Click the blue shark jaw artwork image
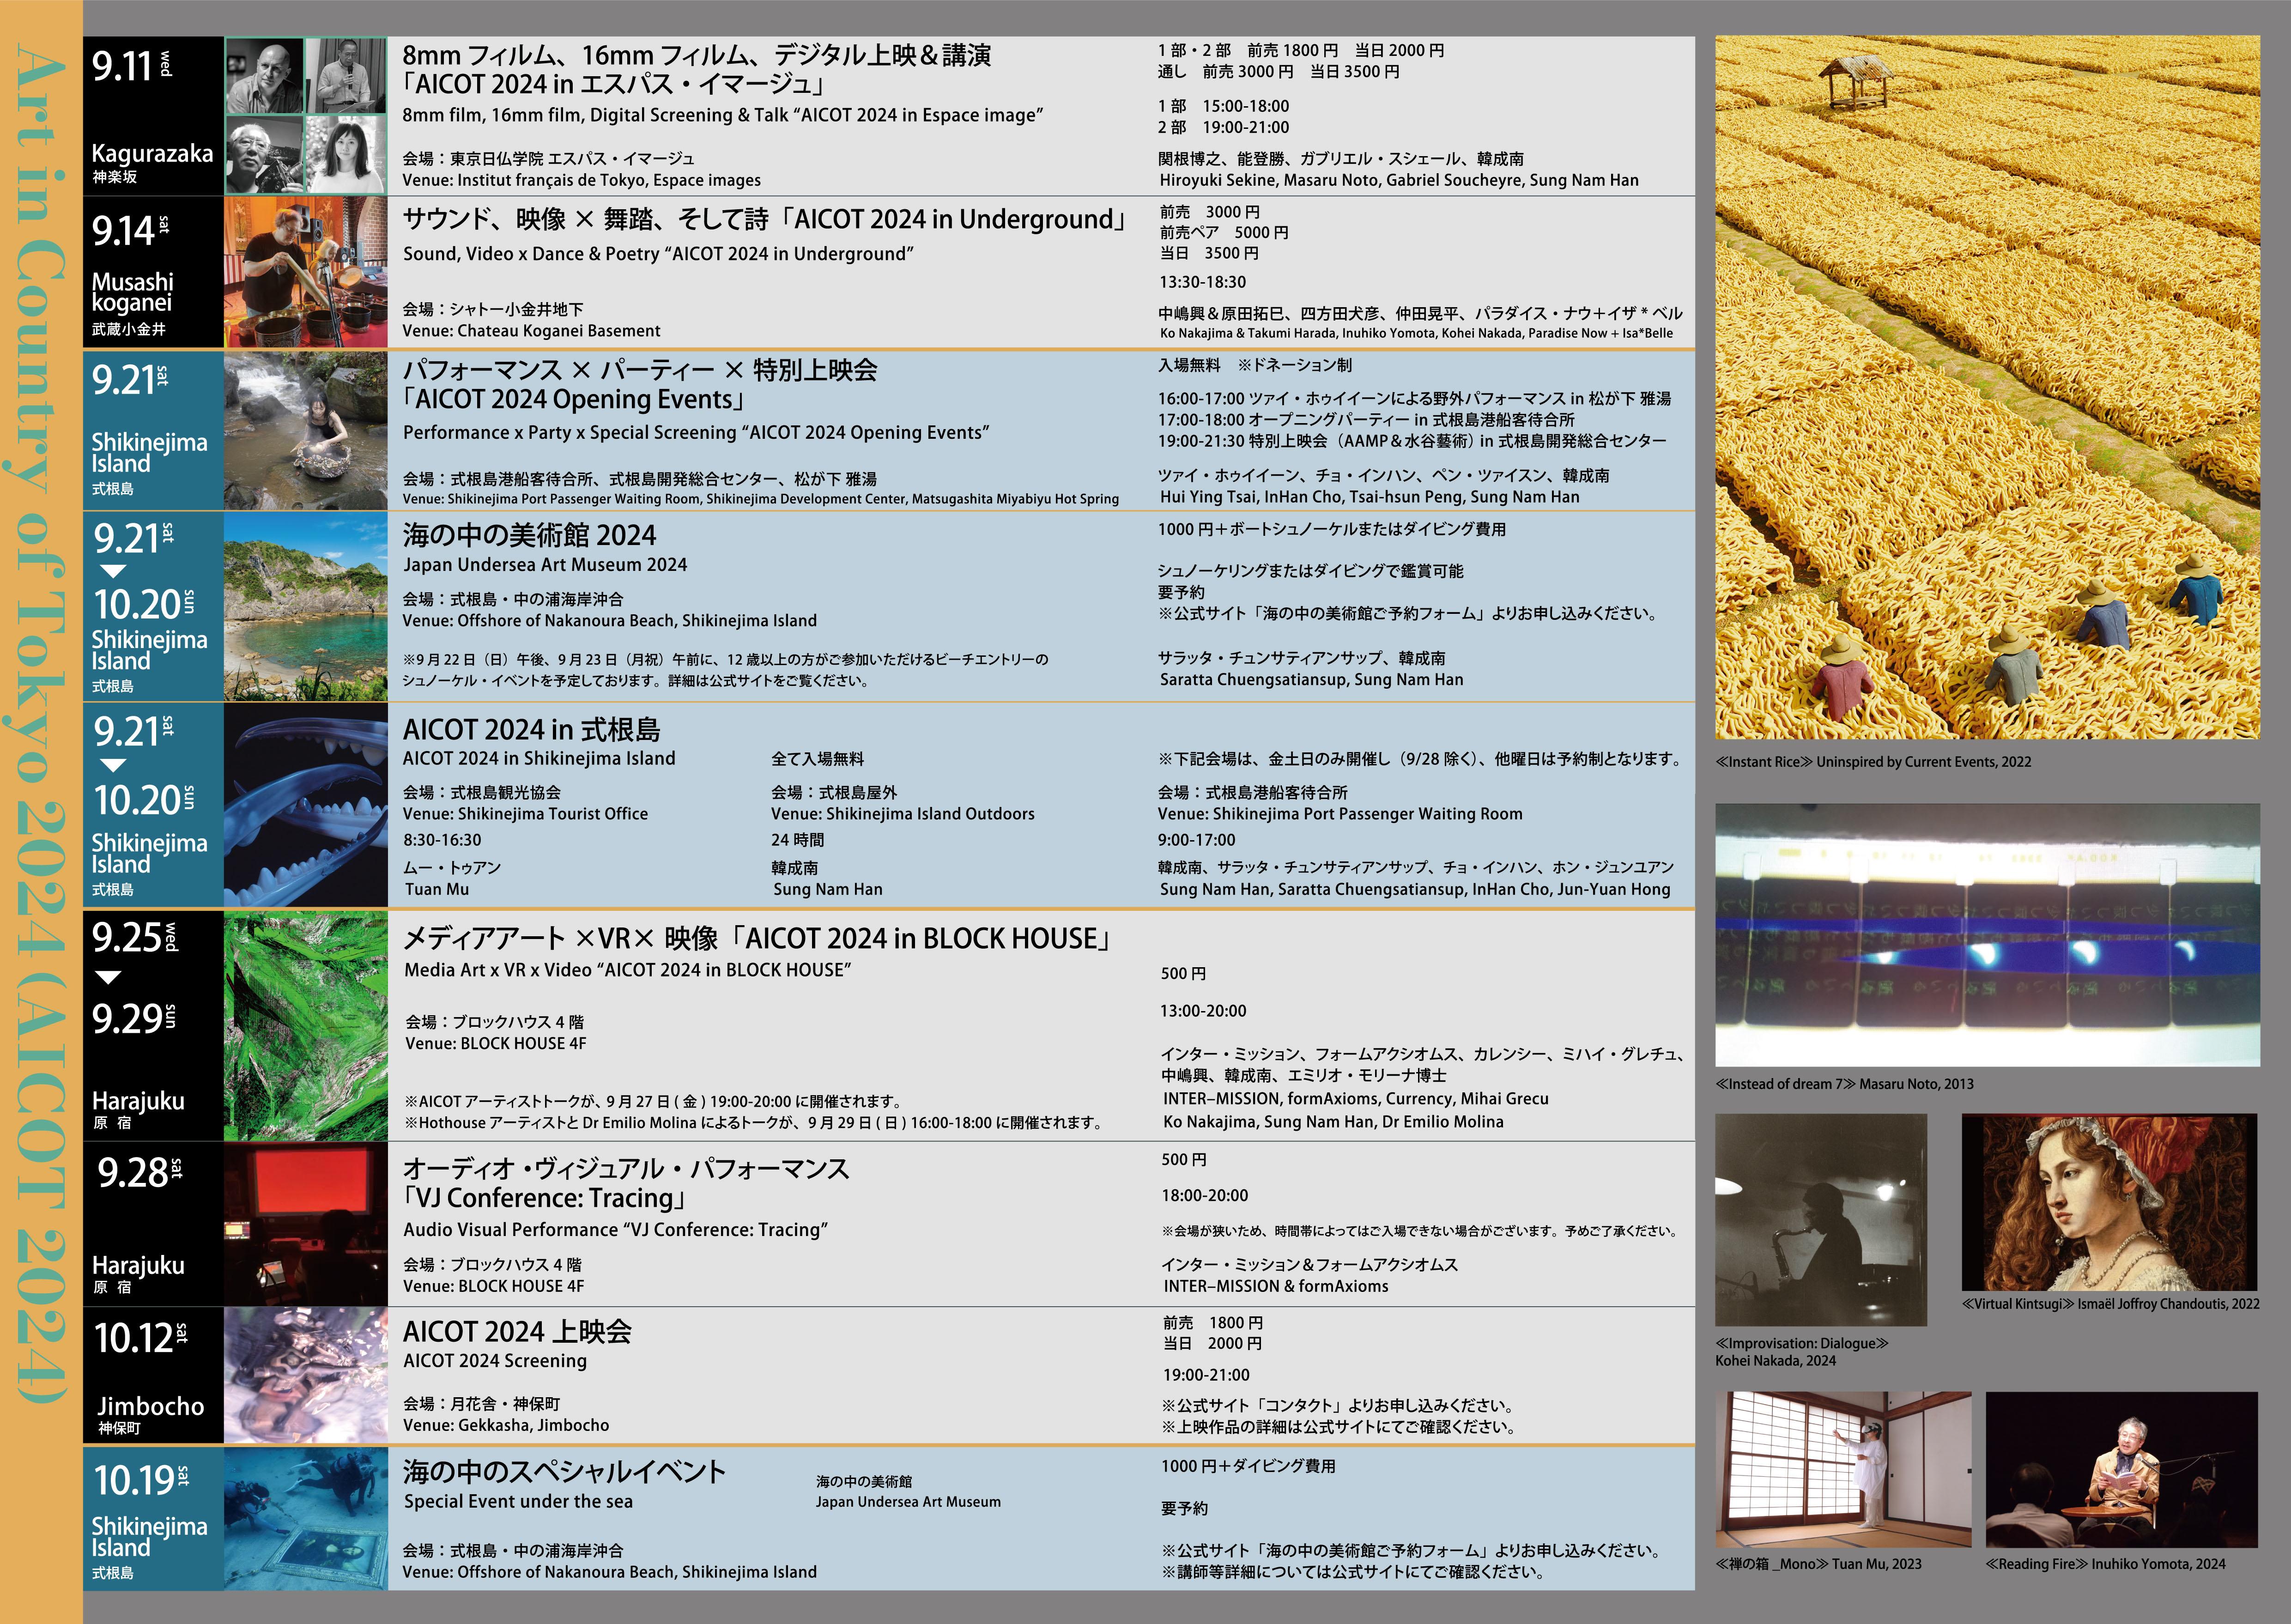 tap(305, 805)
